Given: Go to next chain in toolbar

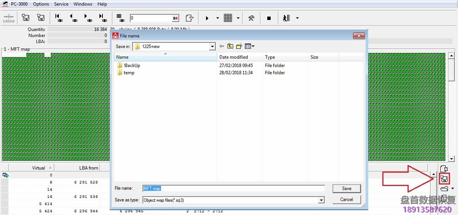Looking at the screenshot, I should [x=88, y=18].
